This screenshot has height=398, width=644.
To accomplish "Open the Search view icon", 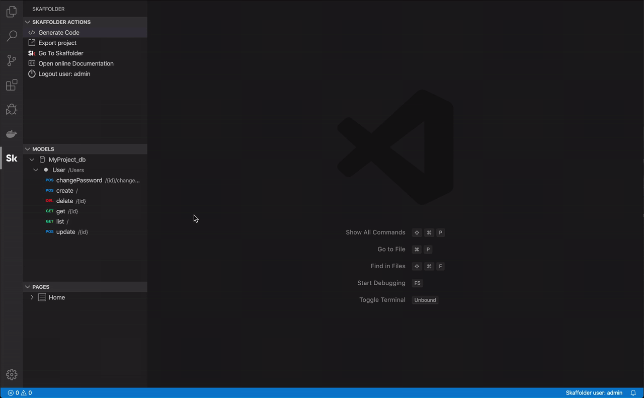I will tap(12, 36).
